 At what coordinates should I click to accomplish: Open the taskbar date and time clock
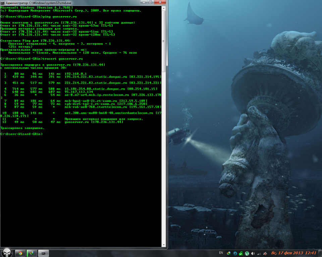pos(293,253)
